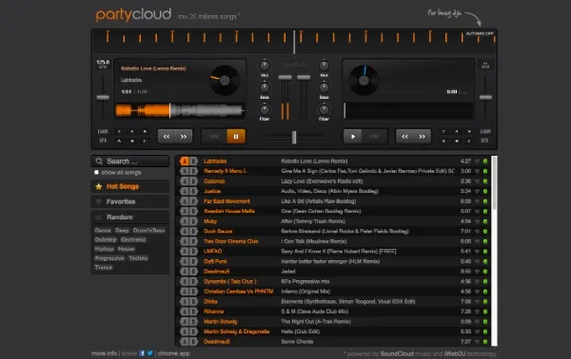Screen dimensions: 571x359
Task: Open the SoundCloud link
Action: coord(397,353)
